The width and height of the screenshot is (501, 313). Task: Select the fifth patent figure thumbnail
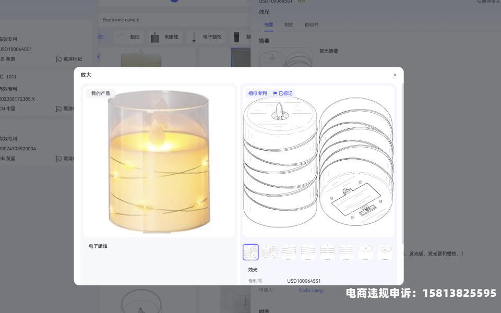pyautogui.click(x=327, y=252)
